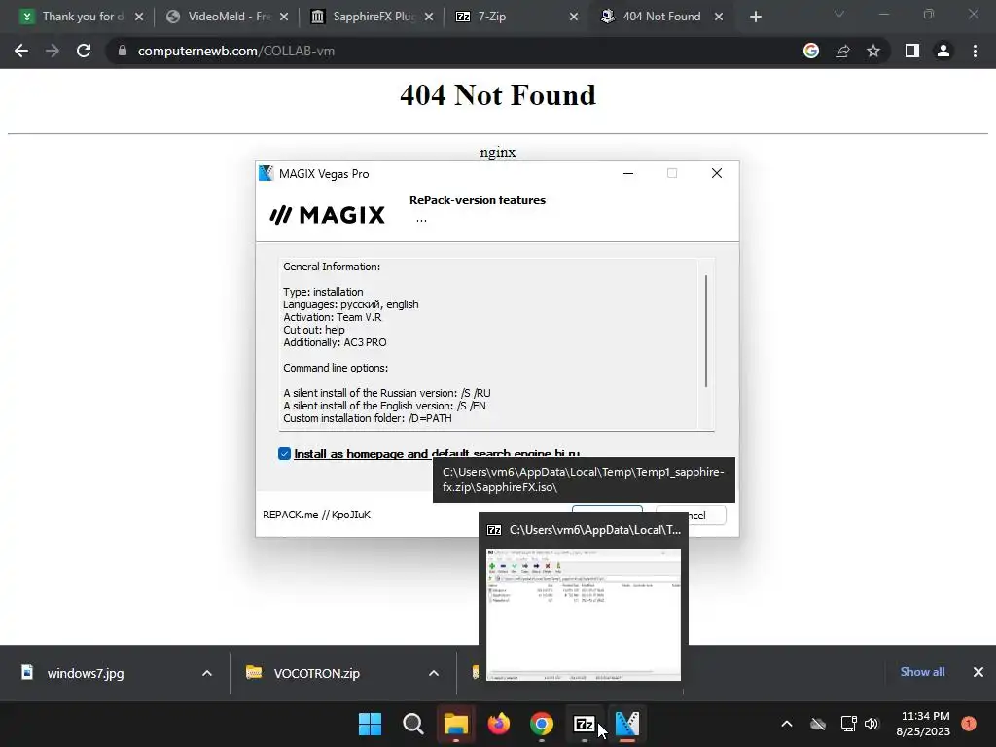Go back using the browser back arrow
Image resolution: width=996 pixels, height=747 pixels.
pyautogui.click(x=21, y=51)
